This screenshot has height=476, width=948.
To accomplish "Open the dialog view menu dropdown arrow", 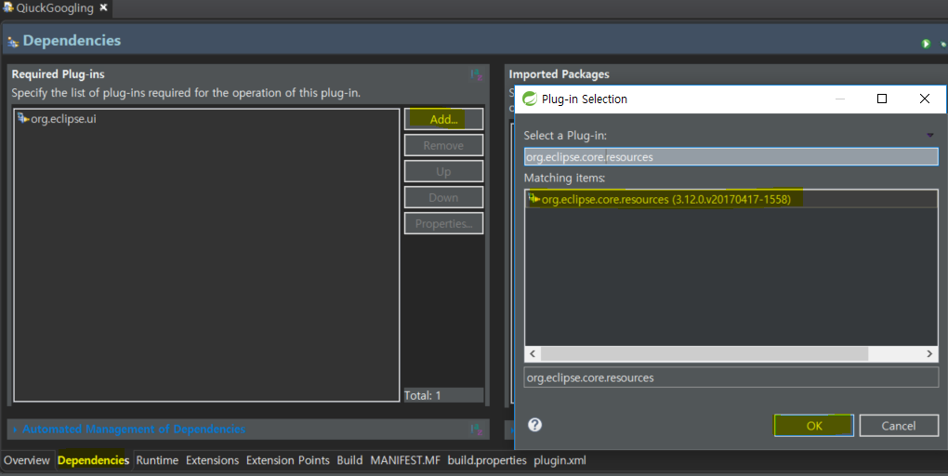I will 929,136.
